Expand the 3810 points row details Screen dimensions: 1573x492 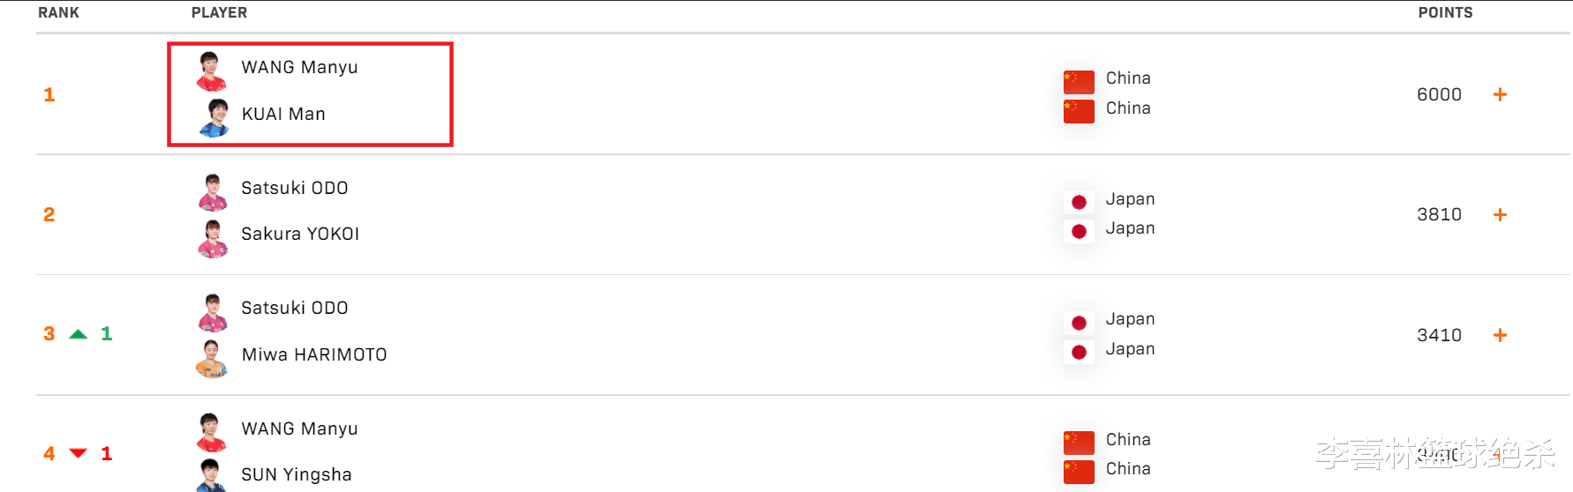tap(1500, 215)
